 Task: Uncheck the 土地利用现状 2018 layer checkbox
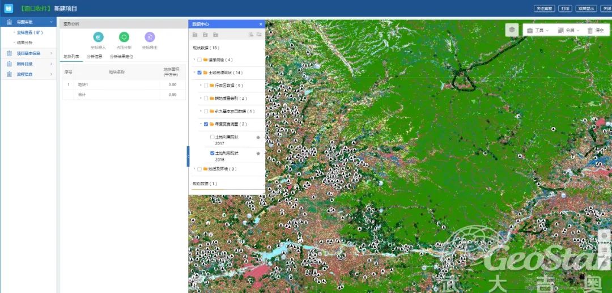[x=212, y=153]
